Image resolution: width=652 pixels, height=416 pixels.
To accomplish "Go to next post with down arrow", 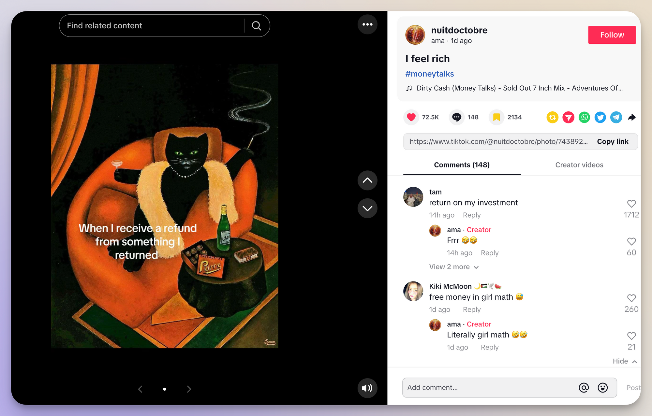I will [x=367, y=208].
